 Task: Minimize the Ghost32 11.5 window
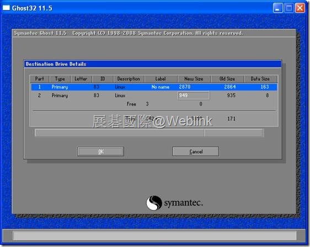pyautogui.click(x=278, y=8)
